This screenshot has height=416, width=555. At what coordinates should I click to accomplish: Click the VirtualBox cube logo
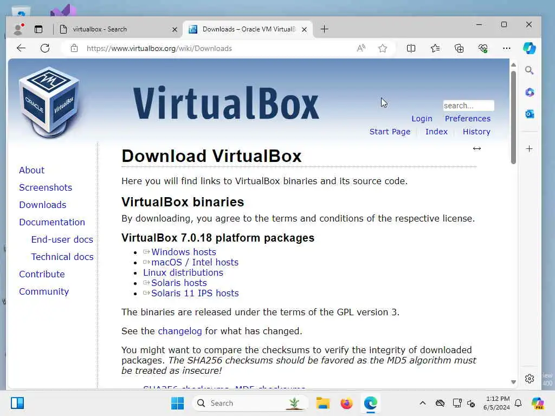click(x=49, y=102)
